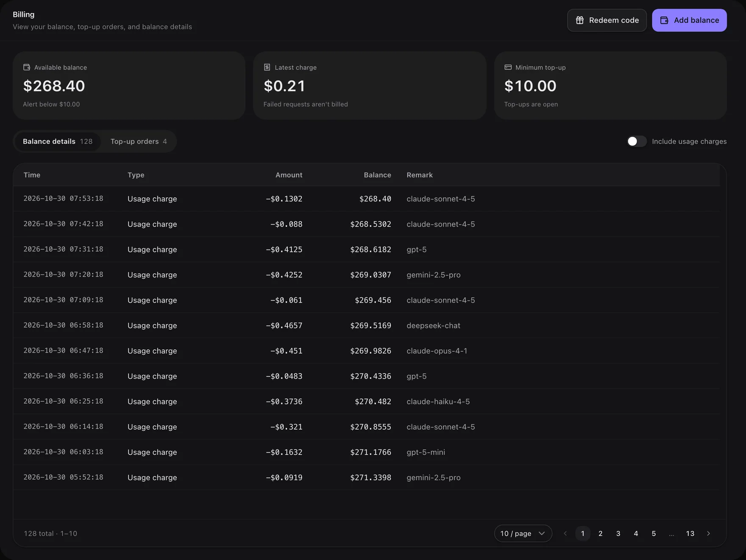Click '128 total · 1–10' footer text

[50, 533]
